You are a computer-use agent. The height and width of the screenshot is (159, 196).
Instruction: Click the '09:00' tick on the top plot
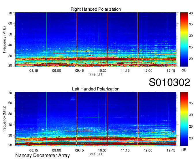(x=56, y=71)
